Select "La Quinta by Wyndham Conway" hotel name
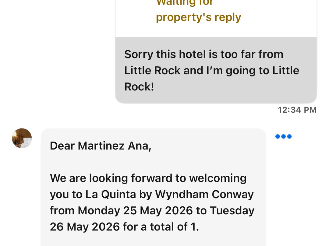The height and width of the screenshot is (246, 329). coord(170,195)
